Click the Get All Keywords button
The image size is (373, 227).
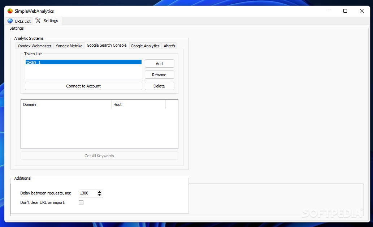99,156
